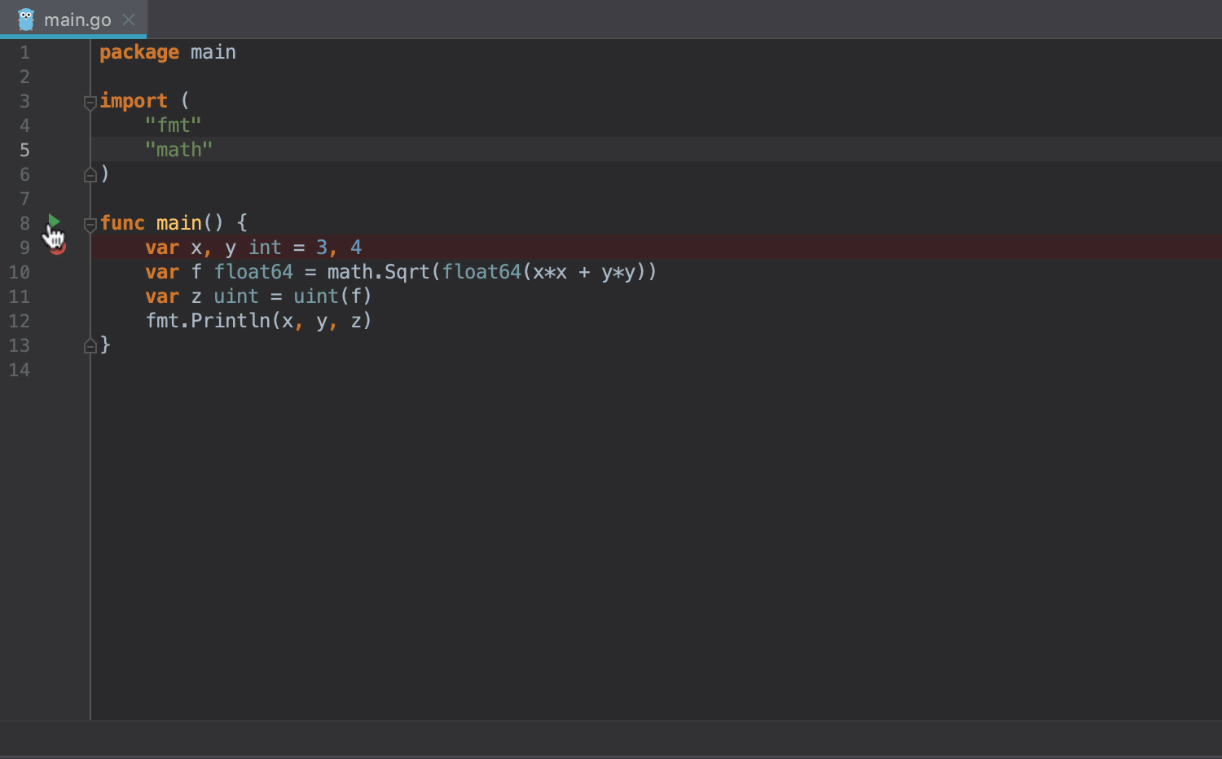Click the float64 type declaration after f
Image resolution: width=1222 pixels, height=759 pixels.
253,272
